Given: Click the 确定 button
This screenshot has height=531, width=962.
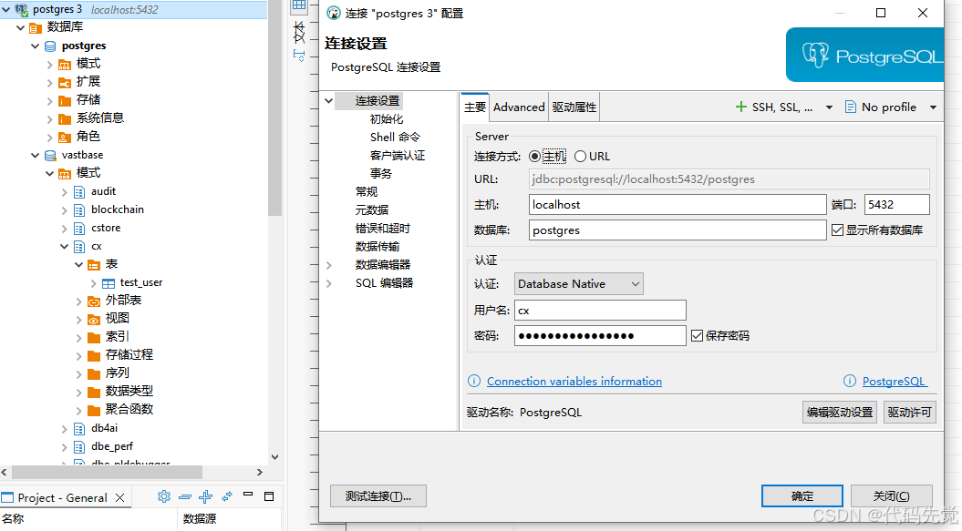Looking at the screenshot, I should 802,496.
